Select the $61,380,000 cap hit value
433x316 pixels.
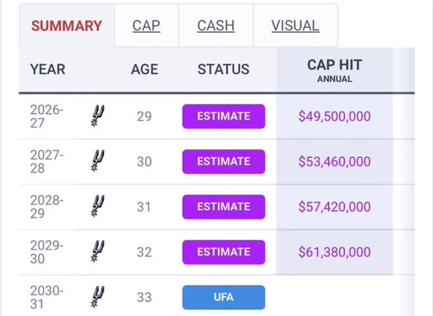(x=334, y=252)
